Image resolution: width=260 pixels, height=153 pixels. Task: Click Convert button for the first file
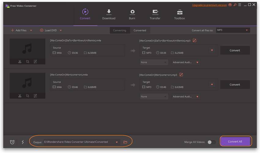click(235, 50)
